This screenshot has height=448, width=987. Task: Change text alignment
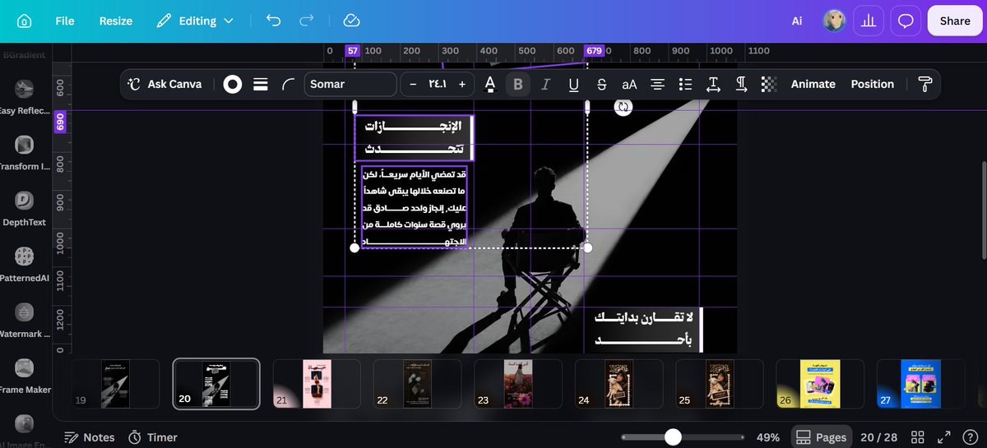tap(658, 84)
